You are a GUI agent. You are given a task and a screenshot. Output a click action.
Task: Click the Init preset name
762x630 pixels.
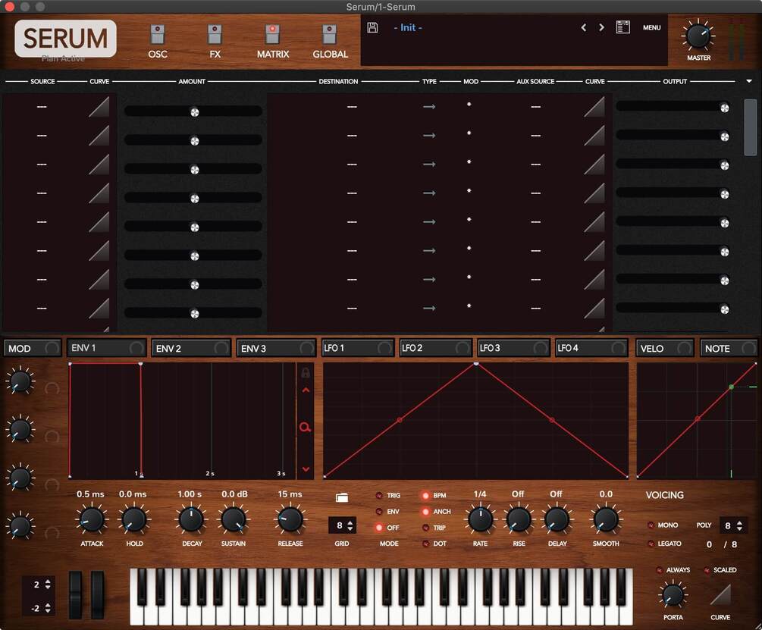pos(408,28)
